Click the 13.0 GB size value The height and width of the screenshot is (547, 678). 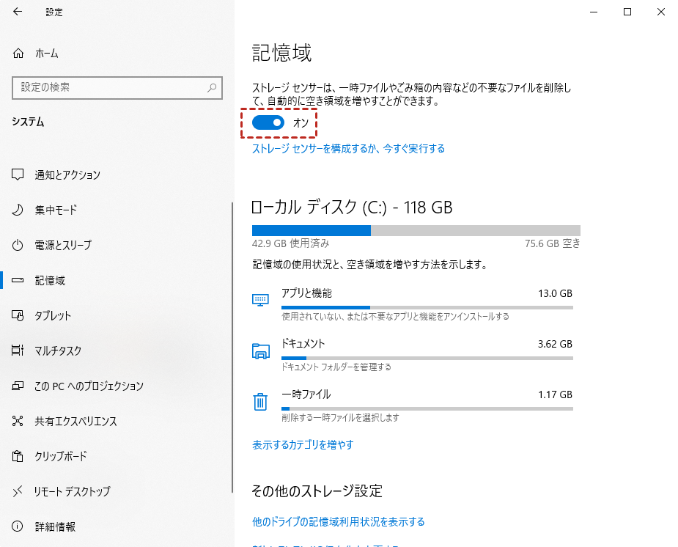point(555,293)
